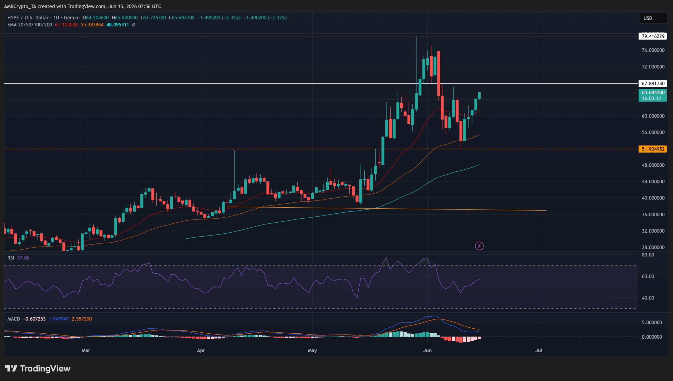Click the EMA value 61.103030
673x381 pixels.
(66, 25)
